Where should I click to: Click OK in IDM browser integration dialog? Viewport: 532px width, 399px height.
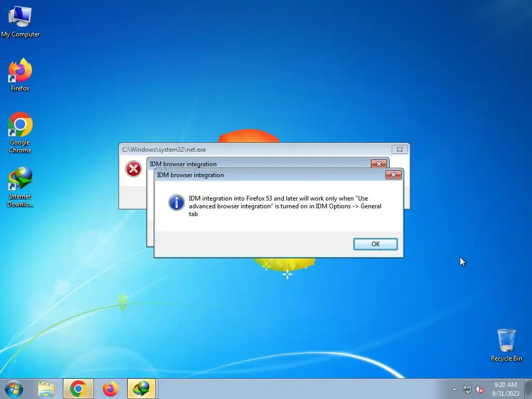[x=375, y=244]
